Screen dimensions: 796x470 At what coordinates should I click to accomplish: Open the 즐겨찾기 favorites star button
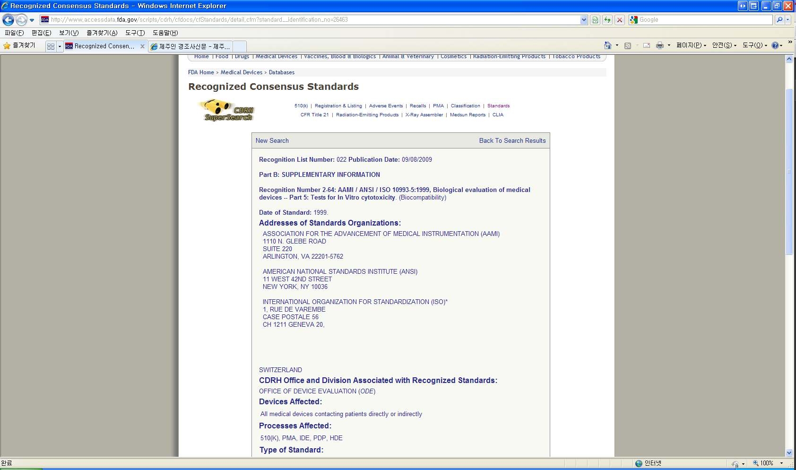click(x=19, y=45)
